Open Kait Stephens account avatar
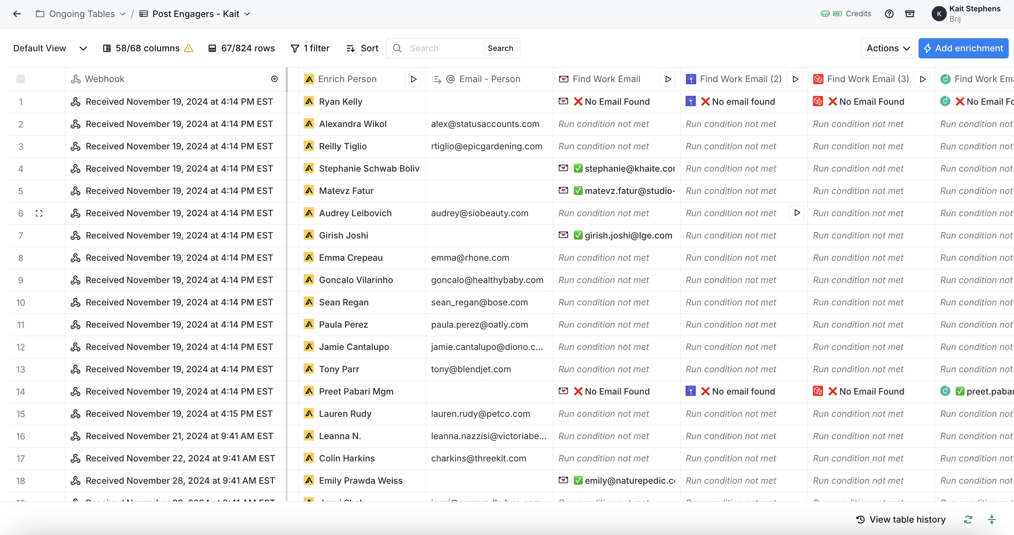This screenshot has width=1014, height=535. click(939, 14)
